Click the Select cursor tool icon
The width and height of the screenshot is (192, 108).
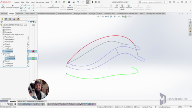pos(88,2)
